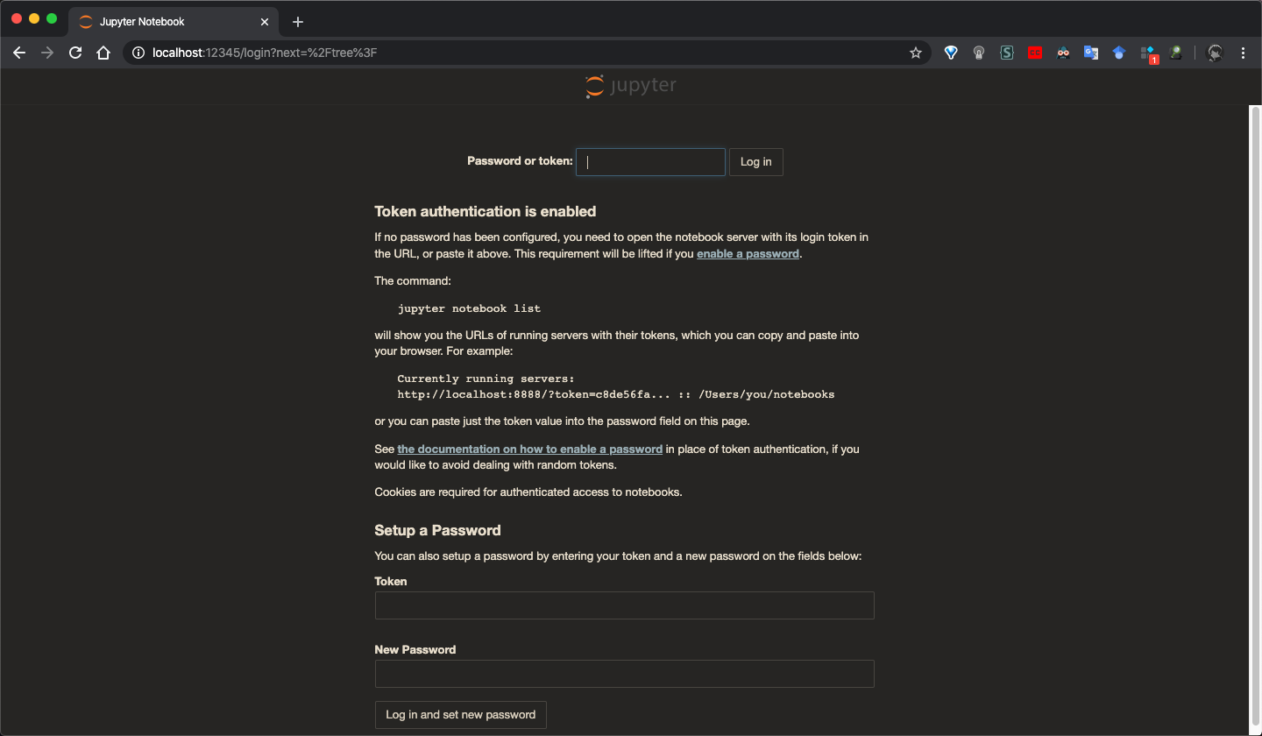
Task: Click the browser back arrow
Action: [19, 53]
